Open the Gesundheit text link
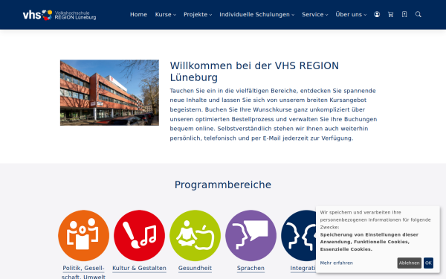Image resolution: width=446 pixels, height=279 pixels. (x=195, y=268)
